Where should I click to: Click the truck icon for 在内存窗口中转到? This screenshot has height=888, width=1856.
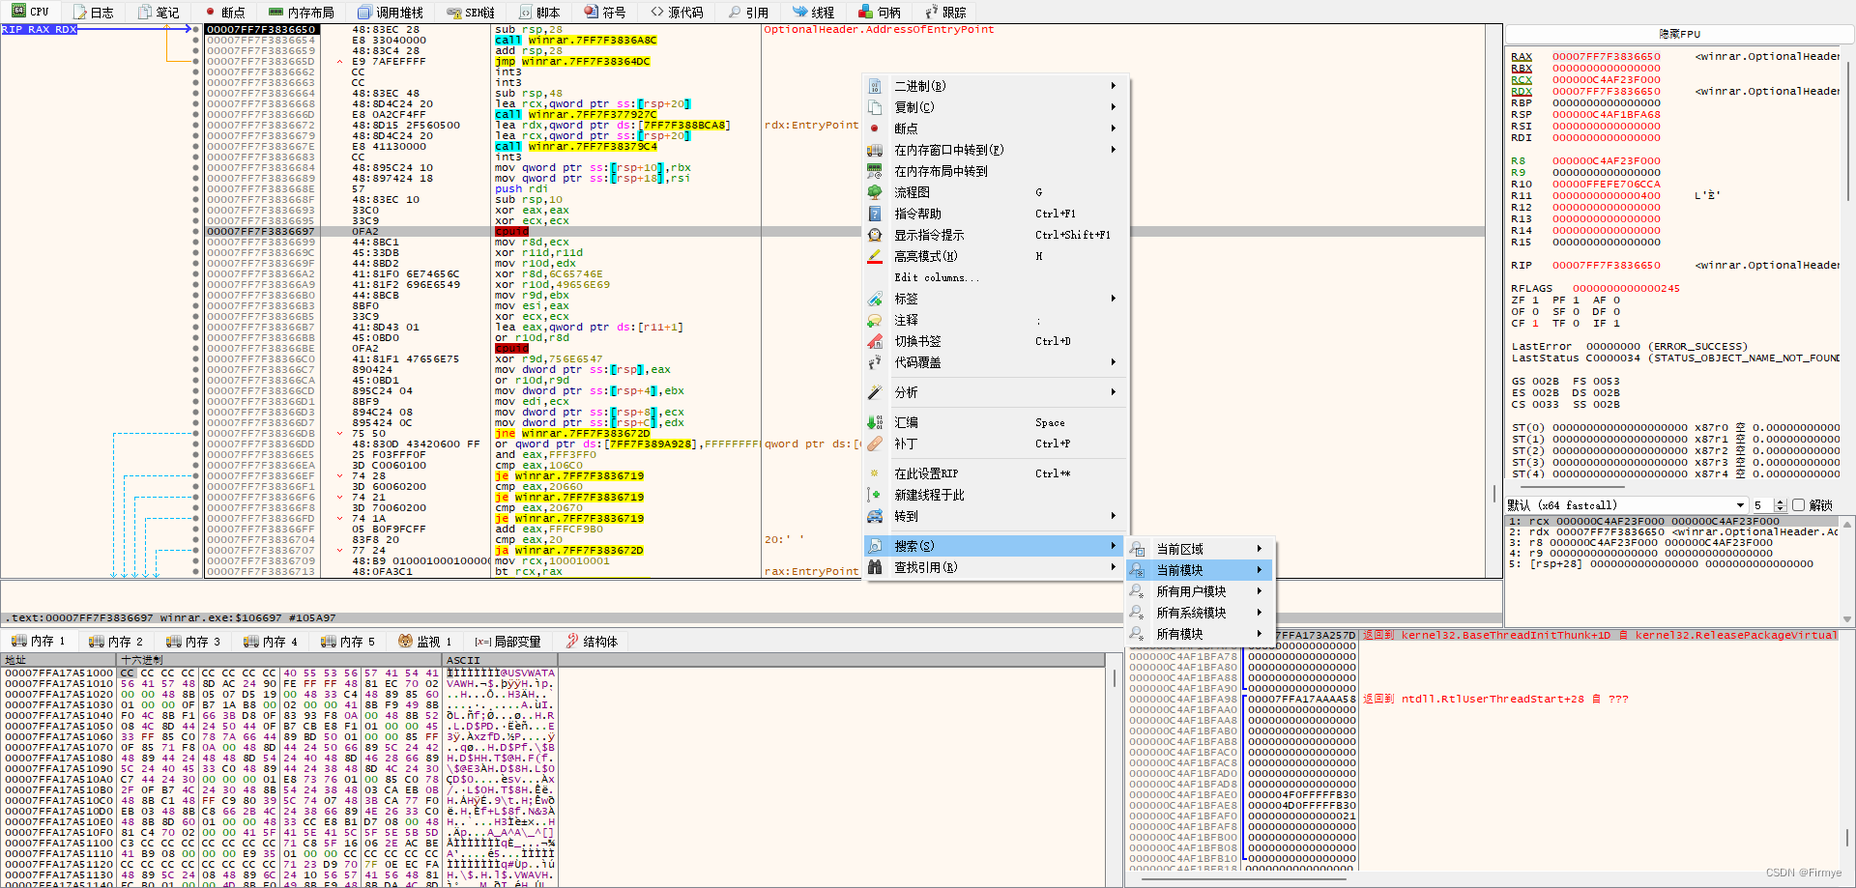875,150
